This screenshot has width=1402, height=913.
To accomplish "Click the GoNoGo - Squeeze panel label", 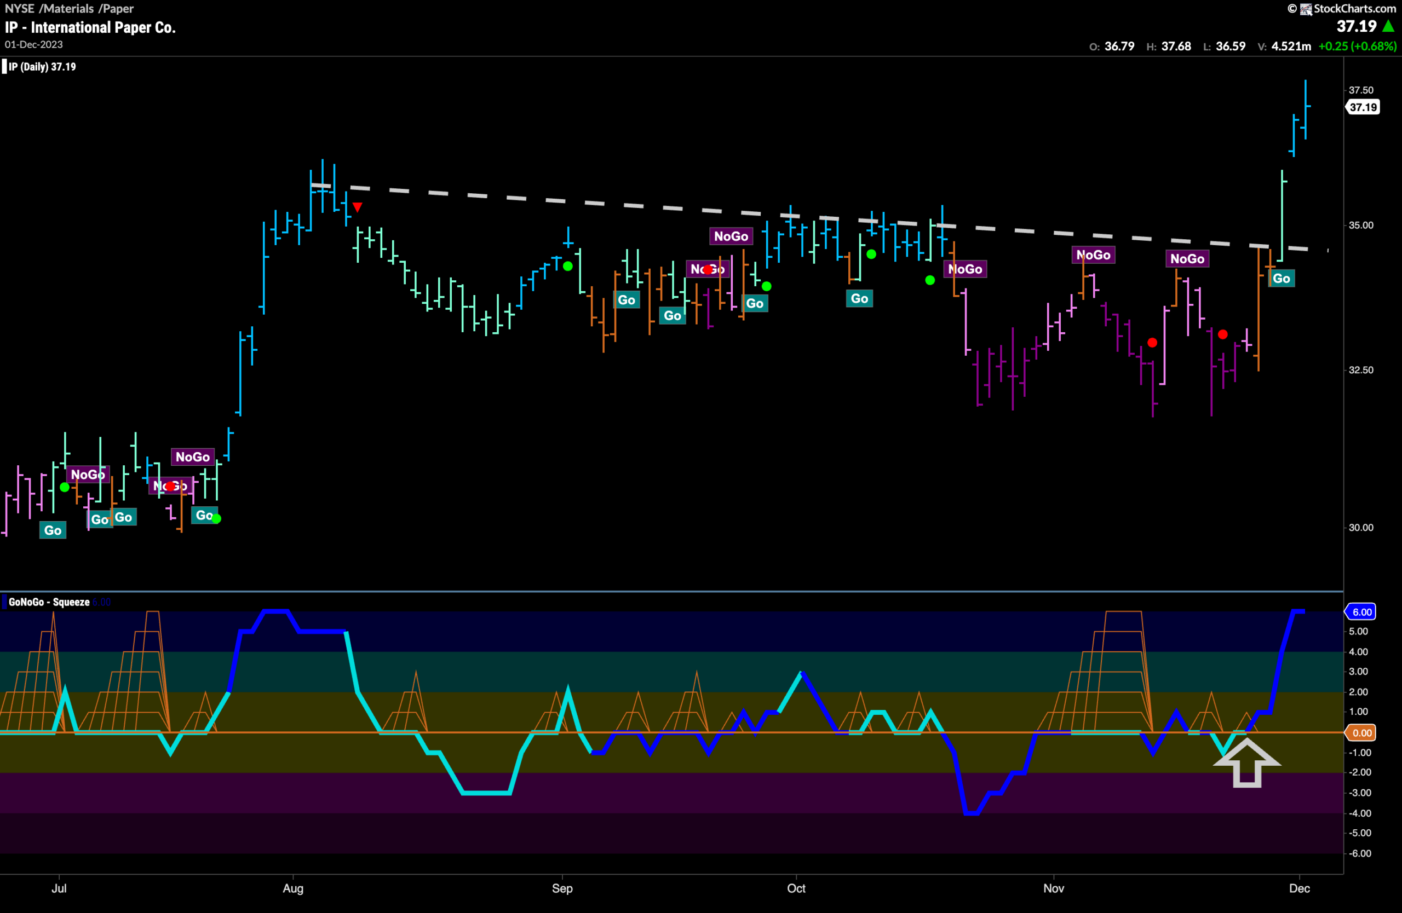I will tap(49, 602).
